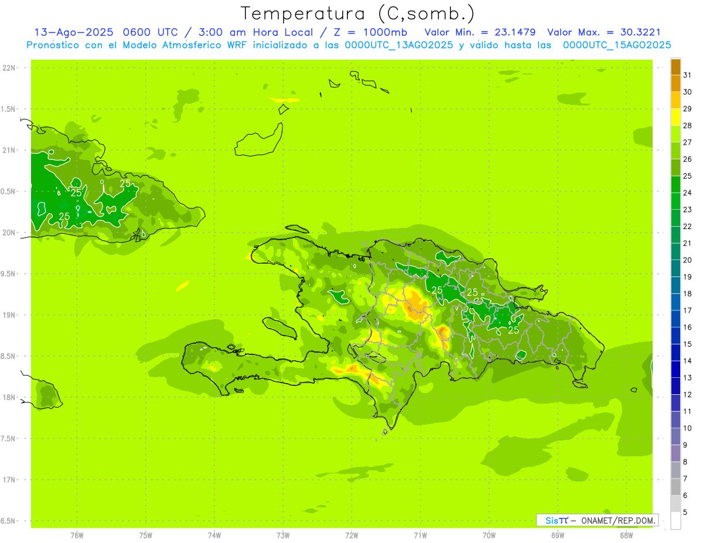Click the latitude axis label "1.5N"
703x543 pixels.
point(9,110)
